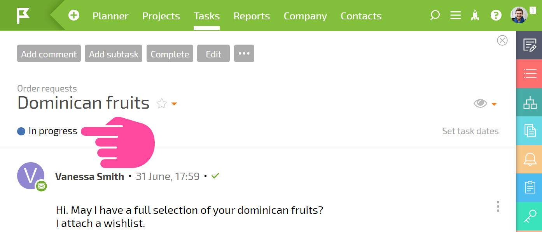The height and width of the screenshot is (232, 542).
Task: Open the In progress status selector
Action: 47,131
